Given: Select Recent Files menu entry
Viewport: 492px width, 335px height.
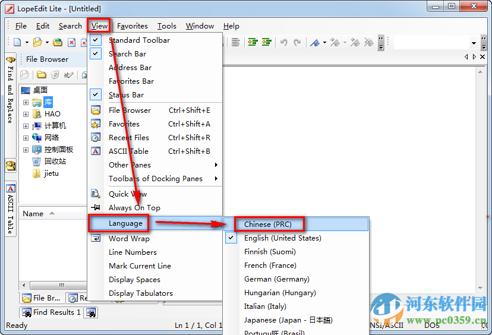Looking at the screenshot, I should point(156,138).
